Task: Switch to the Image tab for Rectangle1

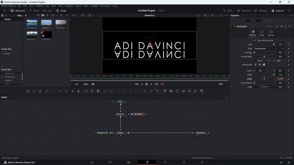Action: coord(261,33)
